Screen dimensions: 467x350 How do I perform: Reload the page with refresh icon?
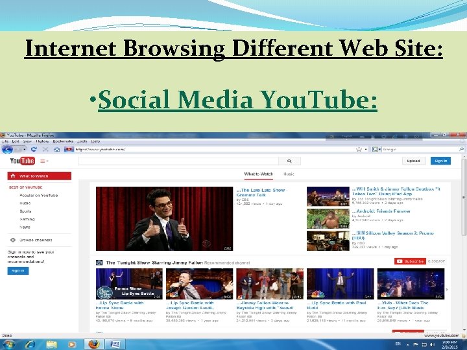point(34,149)
